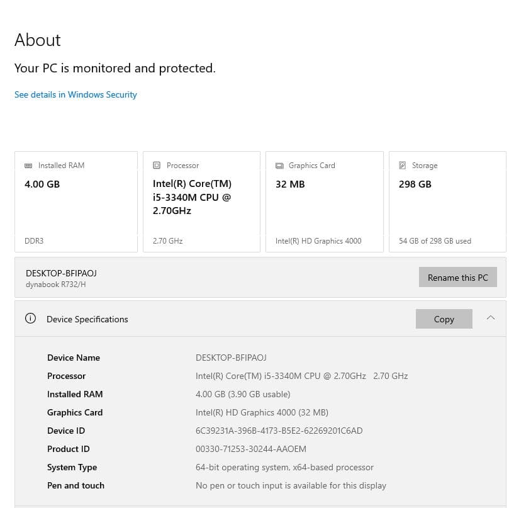This screenshot has height=508, width=509.
Task: Click the Device Specifications info icon
Action: (x=30, y=319)
